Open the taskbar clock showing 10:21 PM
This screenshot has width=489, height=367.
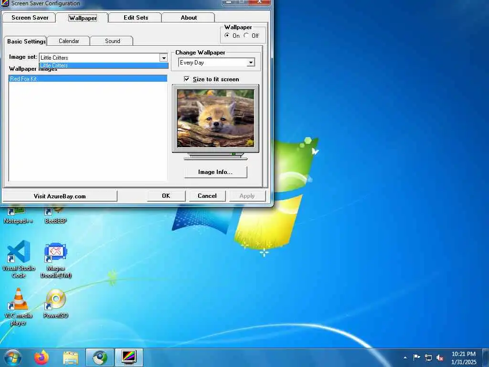[x=464, y=358]
